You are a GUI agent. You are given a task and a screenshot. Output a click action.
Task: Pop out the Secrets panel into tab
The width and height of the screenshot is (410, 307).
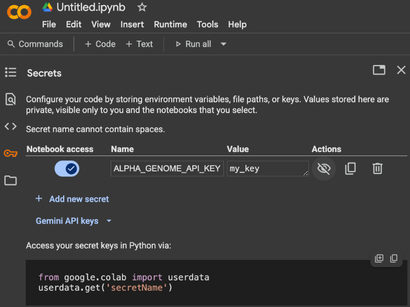[x=379, y=70]
